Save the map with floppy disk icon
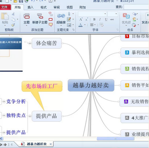The height and width of the screenshot is (148, 149). (21, 1)
